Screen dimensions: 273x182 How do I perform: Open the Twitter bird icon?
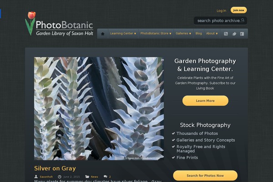[234, 34]
